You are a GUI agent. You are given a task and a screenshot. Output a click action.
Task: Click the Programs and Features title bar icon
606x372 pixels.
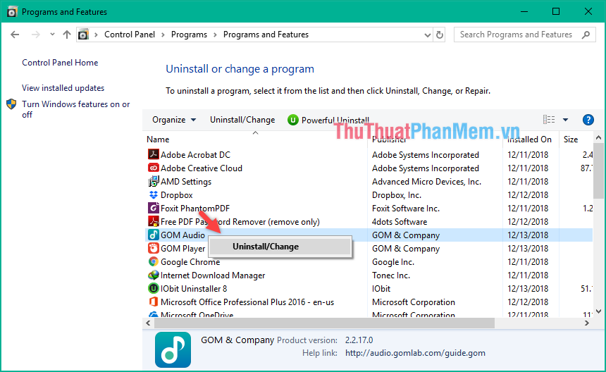[x=11, y=11]
